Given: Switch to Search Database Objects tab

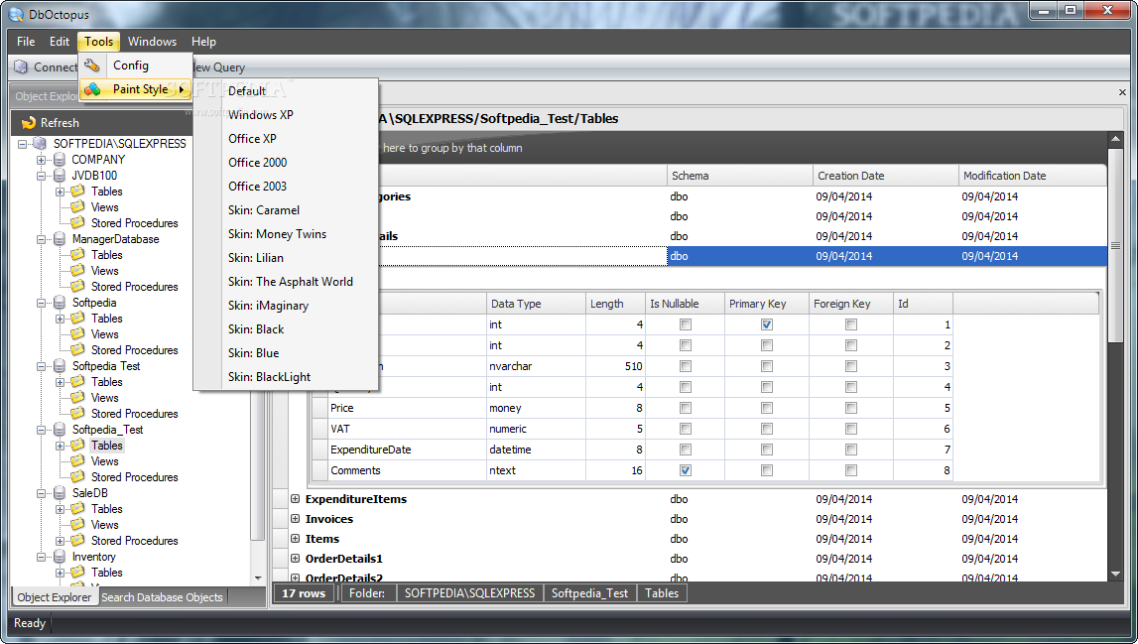Looking at the screenshot, I should click(x=162, y=596).
